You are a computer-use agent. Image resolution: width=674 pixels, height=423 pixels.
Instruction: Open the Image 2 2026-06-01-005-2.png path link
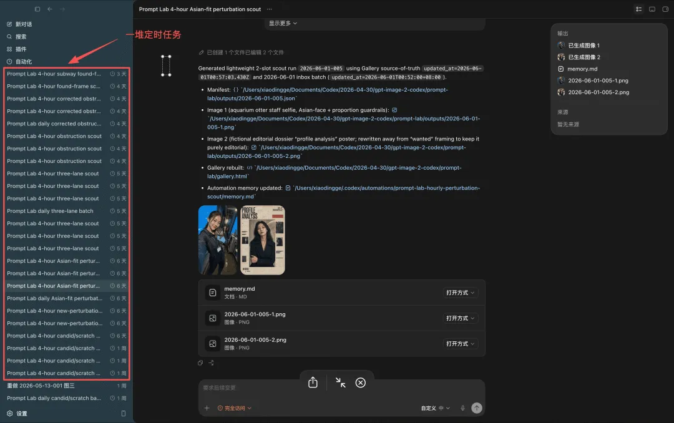point(336,152)
